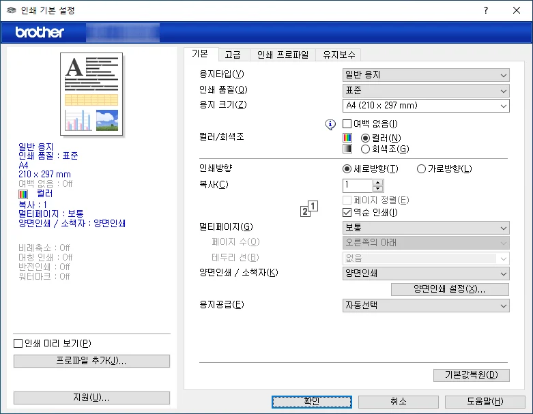Click the color icon in the left summary list

point(23,194)
